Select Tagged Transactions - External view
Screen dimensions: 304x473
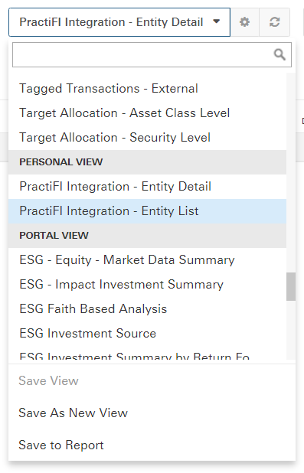click(147, 89)
